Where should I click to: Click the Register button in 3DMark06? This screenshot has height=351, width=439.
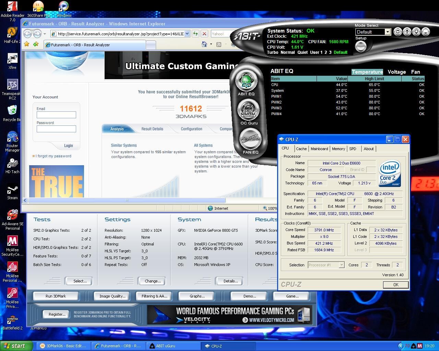click(x=57, y=314)
